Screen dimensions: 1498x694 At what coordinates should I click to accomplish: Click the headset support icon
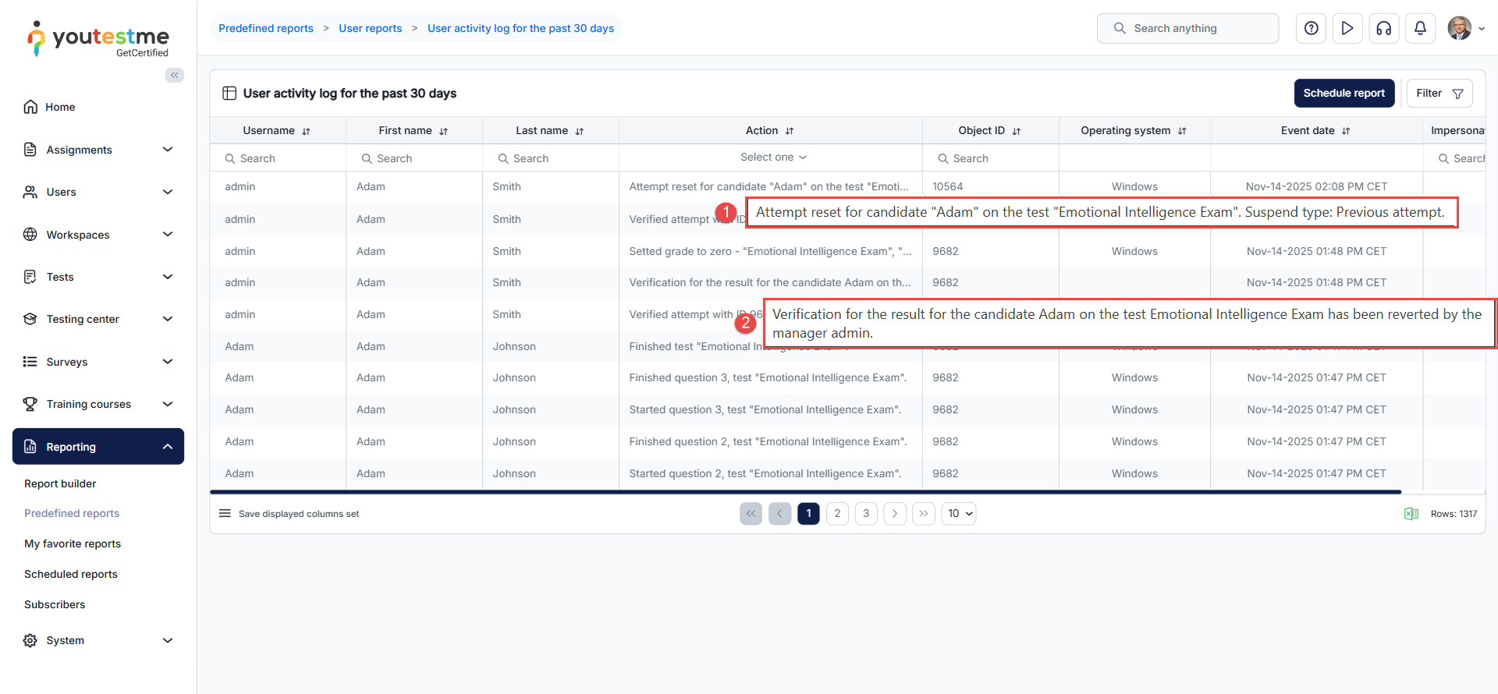(1383, 28)
